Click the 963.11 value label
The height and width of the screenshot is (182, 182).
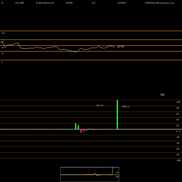tap(126, 107)
